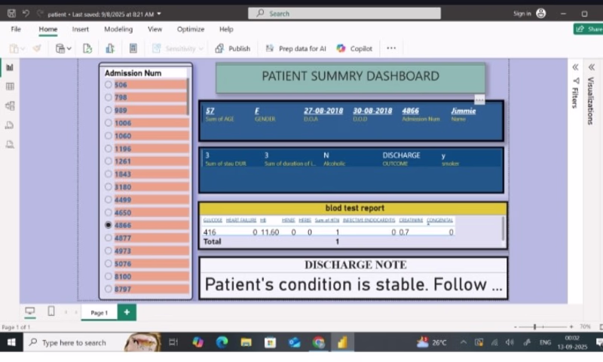The width and height of the screenshot is (603, 362).
Task: Expand the Visualizations pane
Action: click(592, 67)
